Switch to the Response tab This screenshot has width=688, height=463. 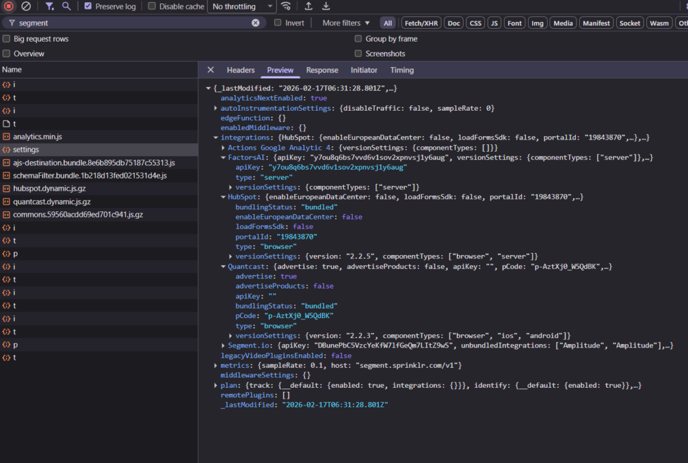[322, 70]
